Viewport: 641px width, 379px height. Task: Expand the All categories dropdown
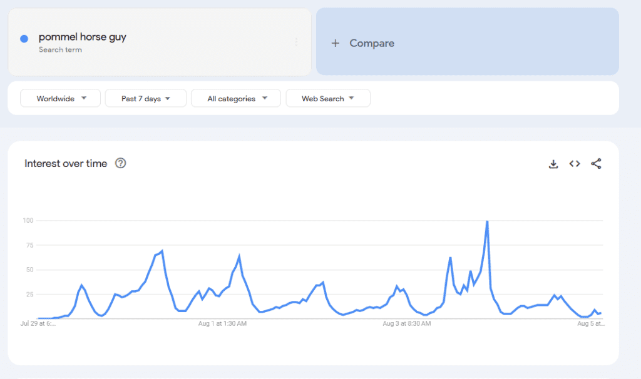point(237,98)
